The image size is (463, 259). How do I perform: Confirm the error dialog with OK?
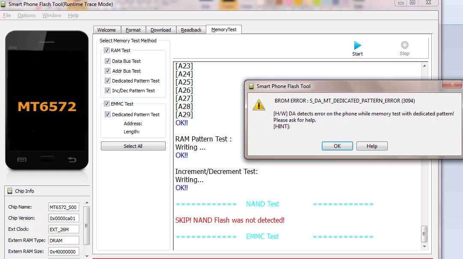tap(337, 146)
